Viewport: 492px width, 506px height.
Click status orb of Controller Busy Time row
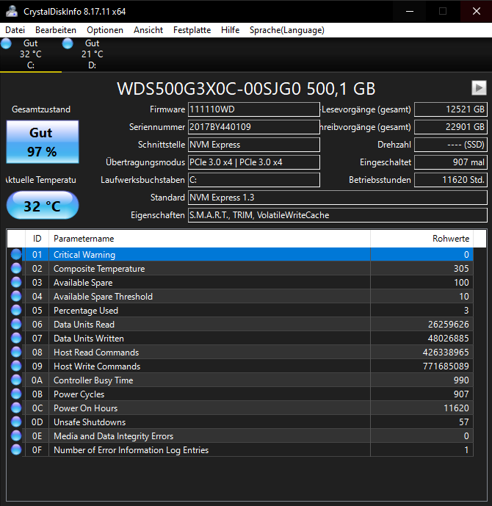coord(16,380)
